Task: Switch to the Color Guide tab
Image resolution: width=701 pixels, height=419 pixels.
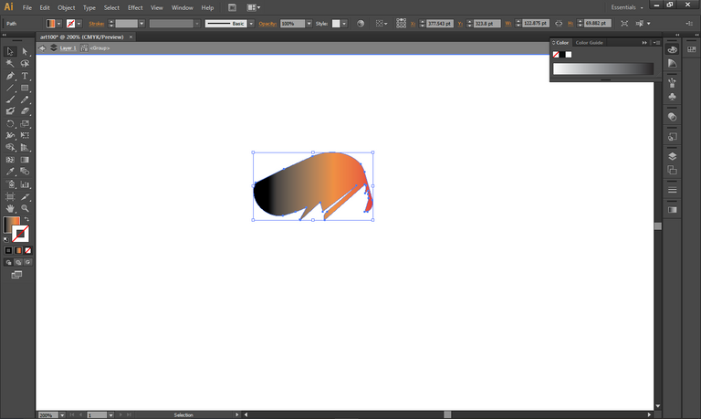Action: [589, 43]
